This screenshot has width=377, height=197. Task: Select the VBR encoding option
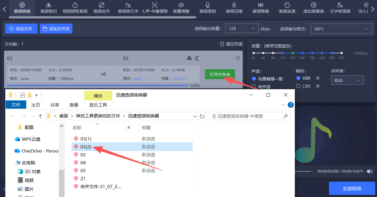303,78
